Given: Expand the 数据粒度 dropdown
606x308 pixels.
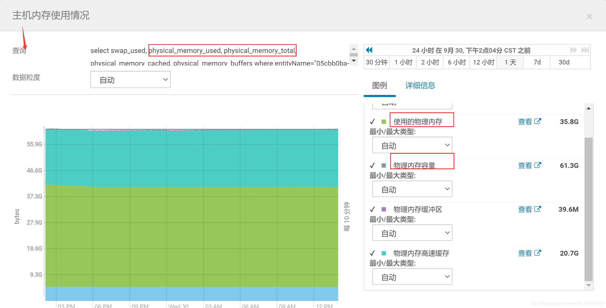Looking at the screenshot, I should coord(131,80).
